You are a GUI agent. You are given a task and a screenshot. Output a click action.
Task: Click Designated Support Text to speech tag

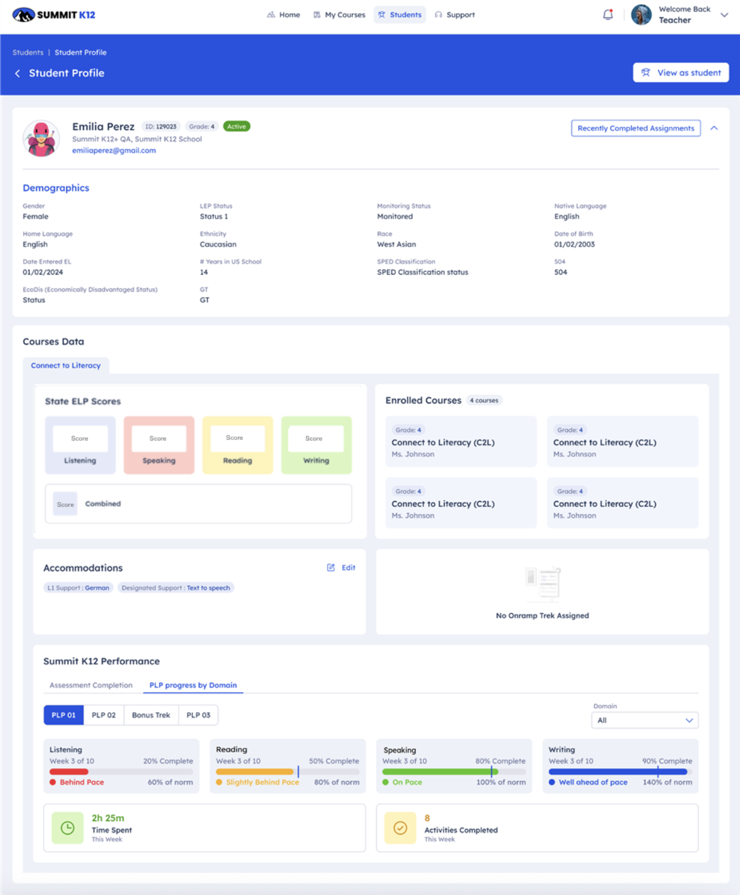tap(176, 588)
